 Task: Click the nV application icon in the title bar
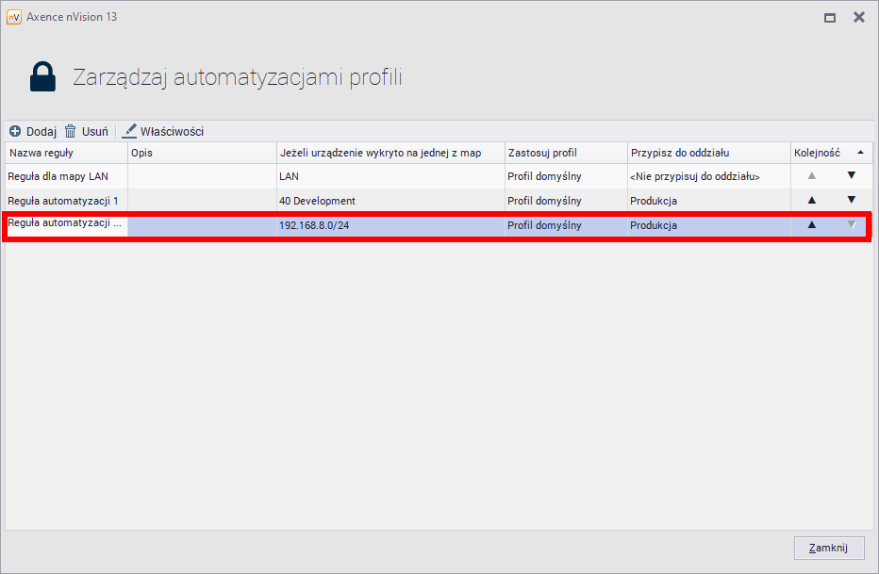coord(15,16)
